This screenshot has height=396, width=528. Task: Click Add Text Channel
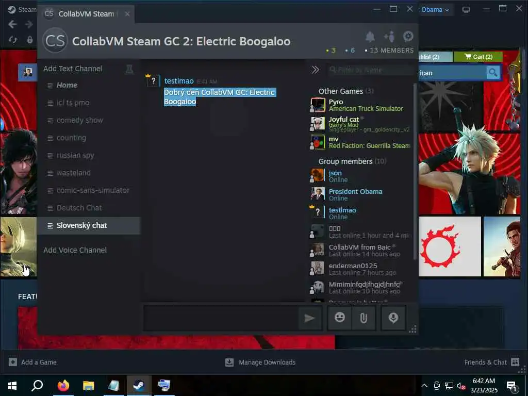click(73, 69)
